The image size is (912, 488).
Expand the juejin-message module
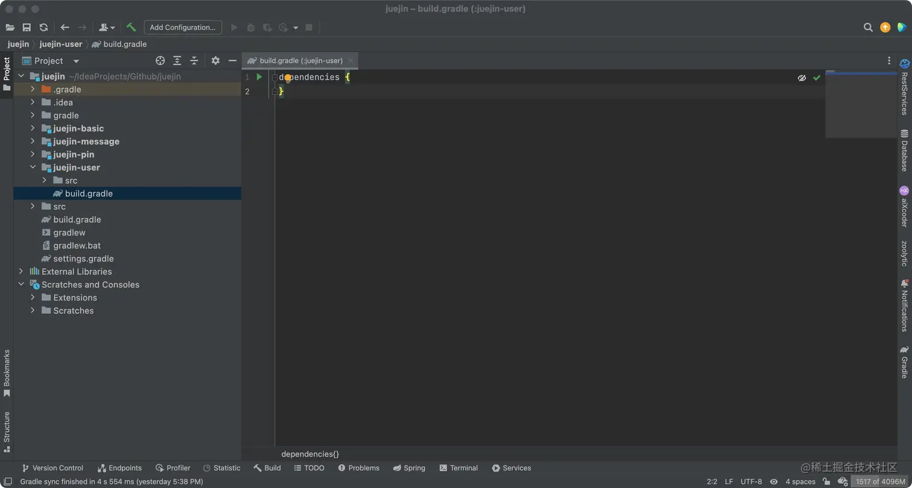33,141
